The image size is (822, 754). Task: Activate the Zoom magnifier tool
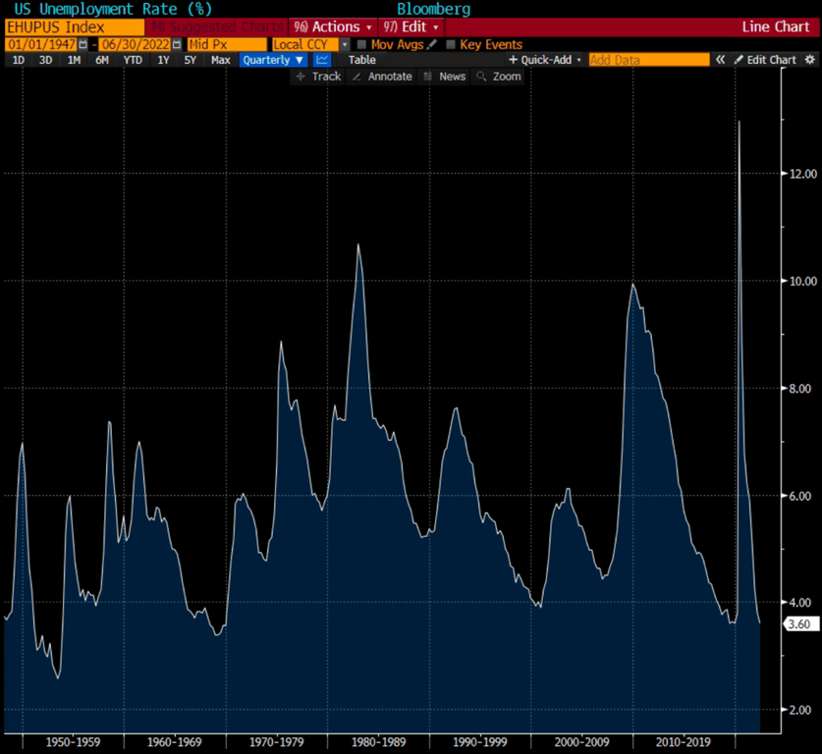point(499,77)
